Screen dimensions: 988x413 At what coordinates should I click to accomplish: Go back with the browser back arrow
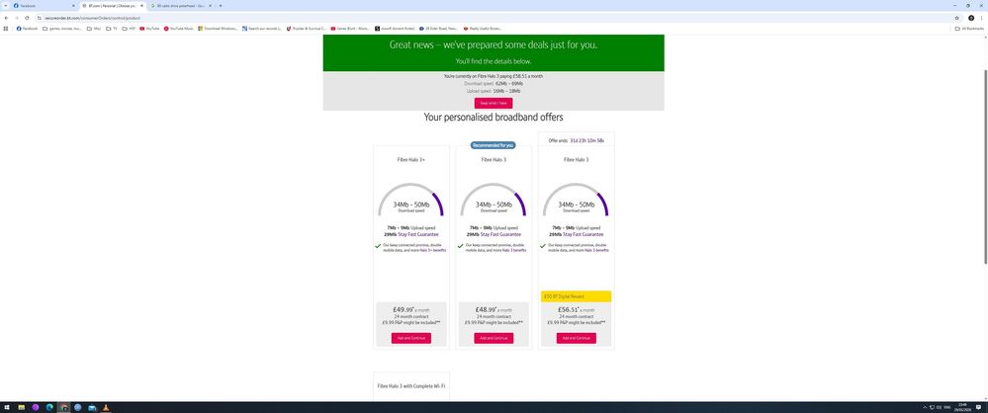[x=6, y=18]
